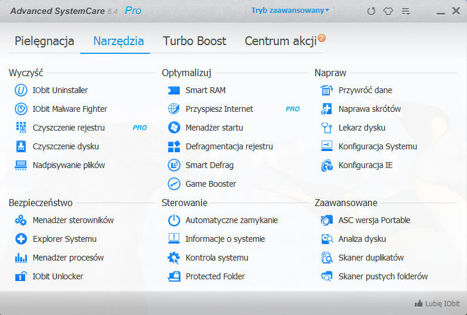Click PRO badge beside Czyszczenie rejestru
Image resolution: width=467 pixels, height=315 pixels.
click(139, 128)
